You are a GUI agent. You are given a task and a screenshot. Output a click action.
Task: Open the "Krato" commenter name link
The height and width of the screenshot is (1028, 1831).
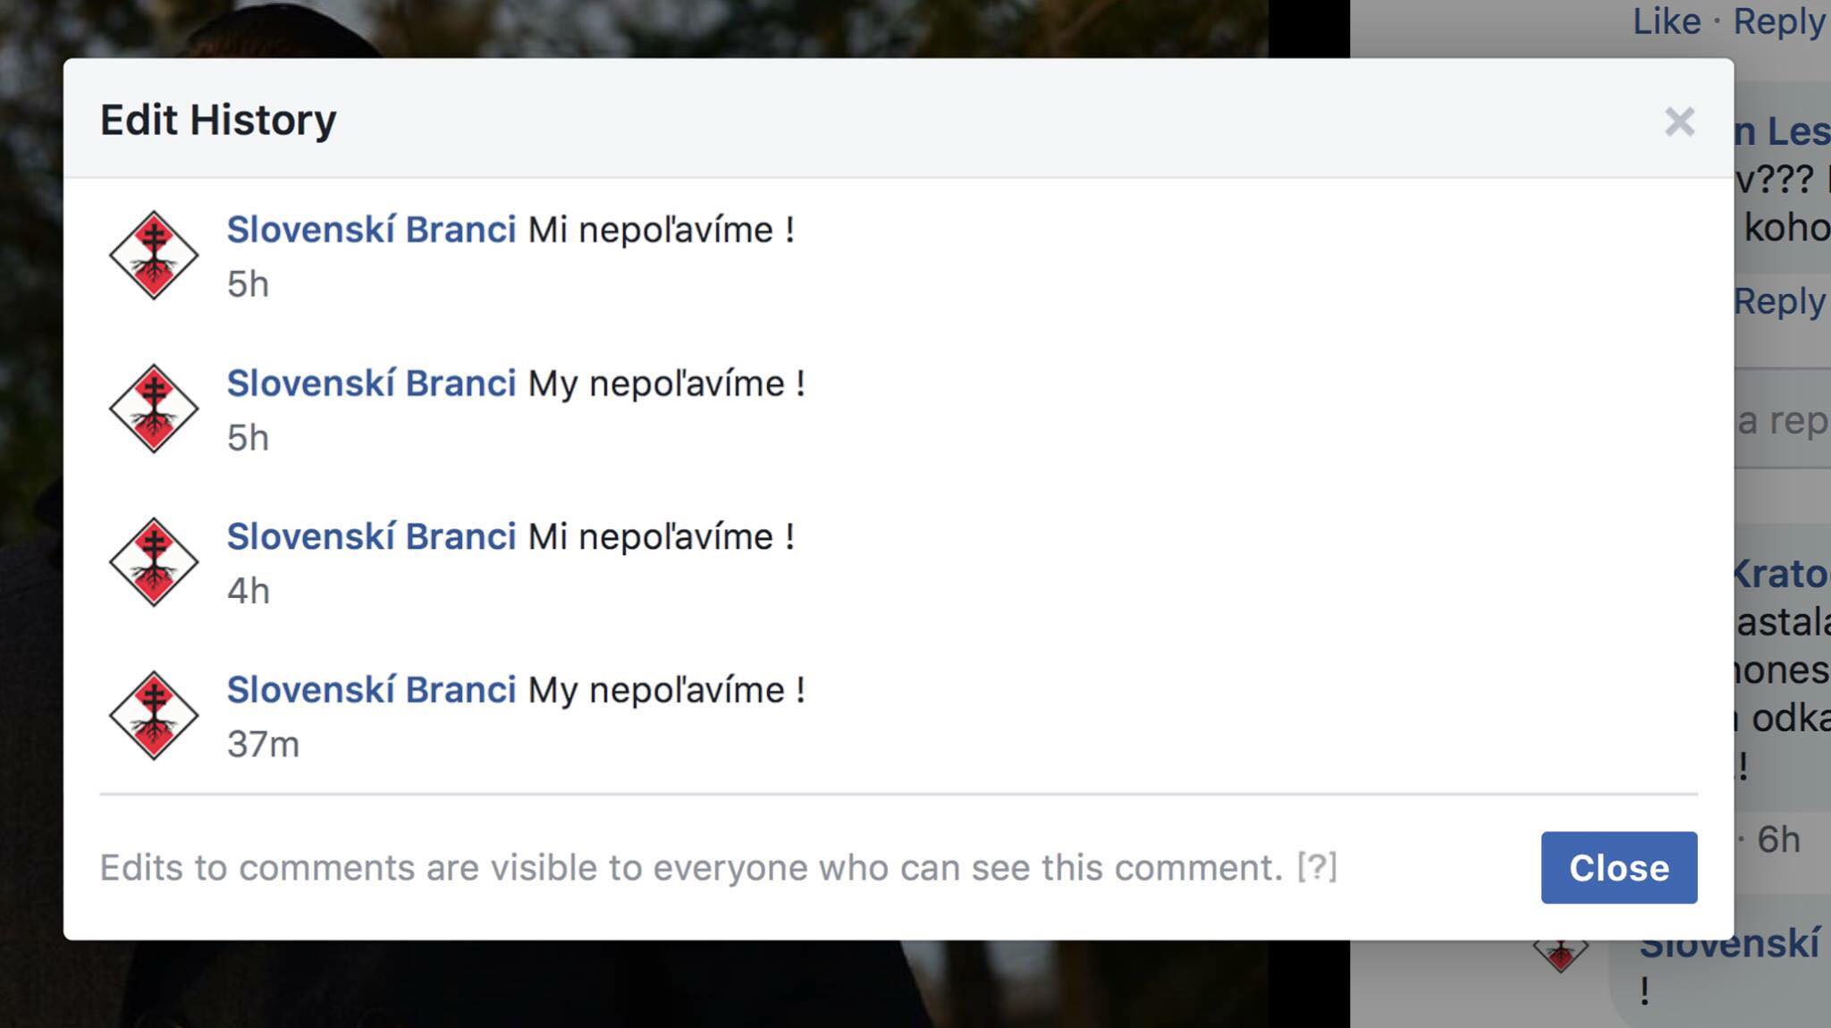1781,574
